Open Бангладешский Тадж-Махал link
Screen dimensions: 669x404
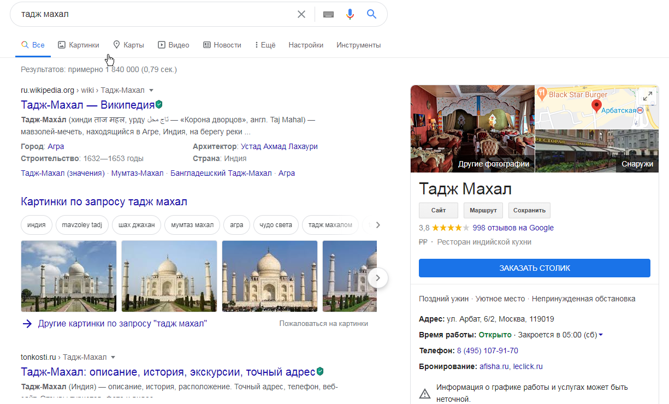point(221,173)
